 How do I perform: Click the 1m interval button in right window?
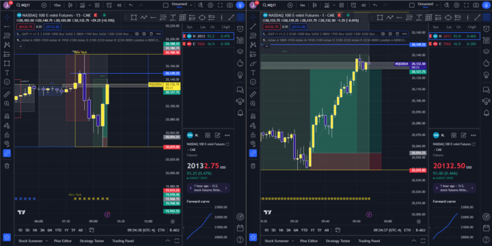302,5
